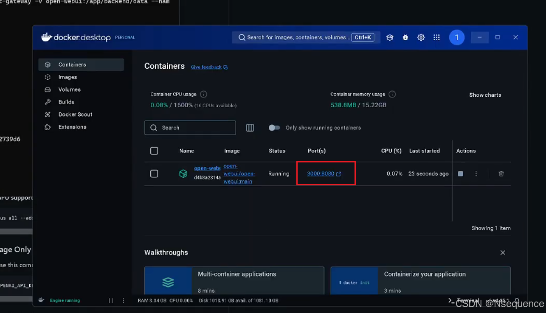The height and width of the screenshot is (313, 546).
Task: Open the open-webui container name link
Action: [x=207, y=168]
